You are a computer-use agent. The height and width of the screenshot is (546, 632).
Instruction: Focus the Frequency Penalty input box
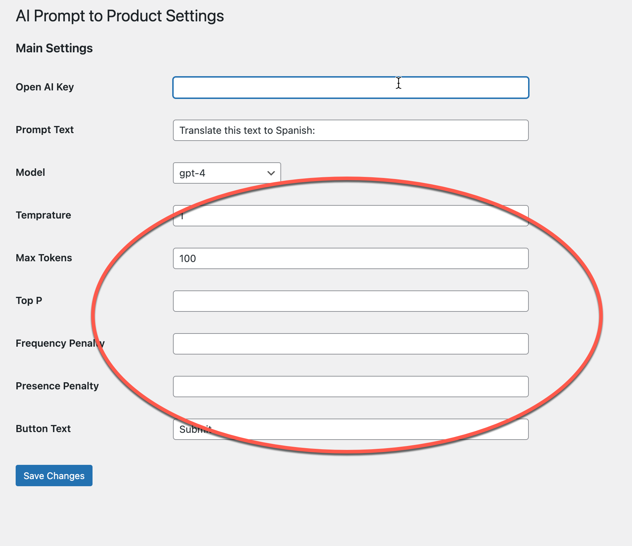pyautogui.click(x=351, y=344)
